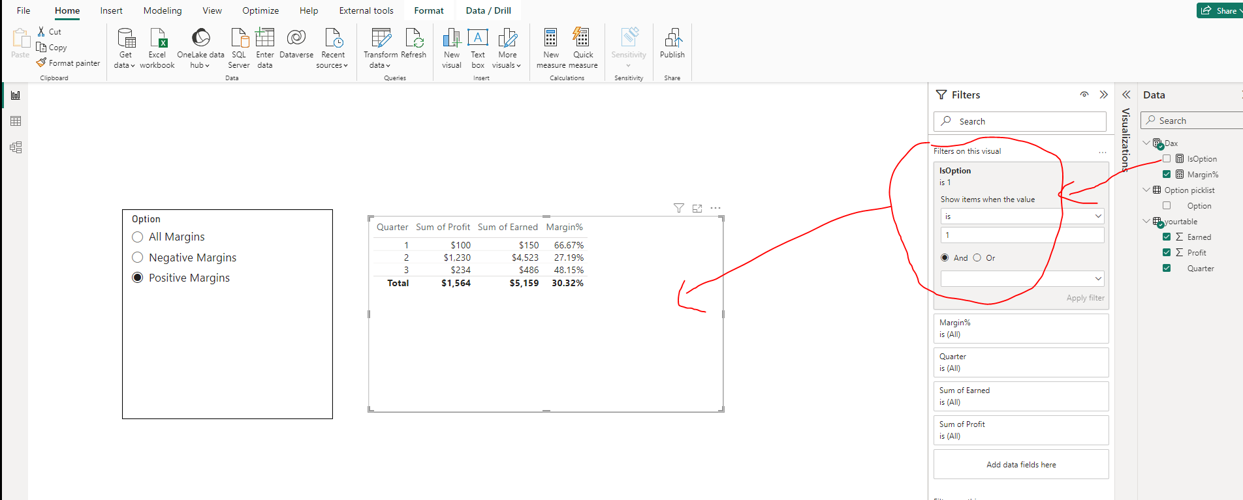The image size is (1243, 500).
Task: Click Apply filter
Action: (x=1086, y=298)
